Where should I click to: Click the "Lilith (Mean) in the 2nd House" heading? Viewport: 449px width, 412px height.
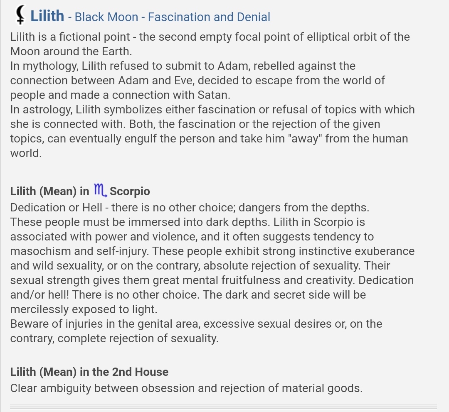pyautogui.click(x=89, y=372)
